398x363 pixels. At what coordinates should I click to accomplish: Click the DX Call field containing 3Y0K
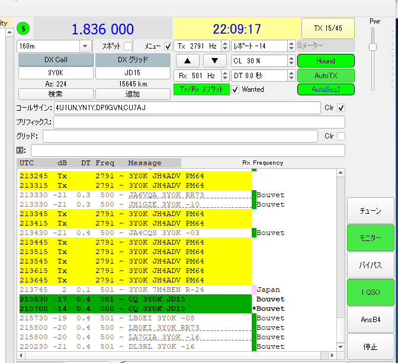[56, 73]
